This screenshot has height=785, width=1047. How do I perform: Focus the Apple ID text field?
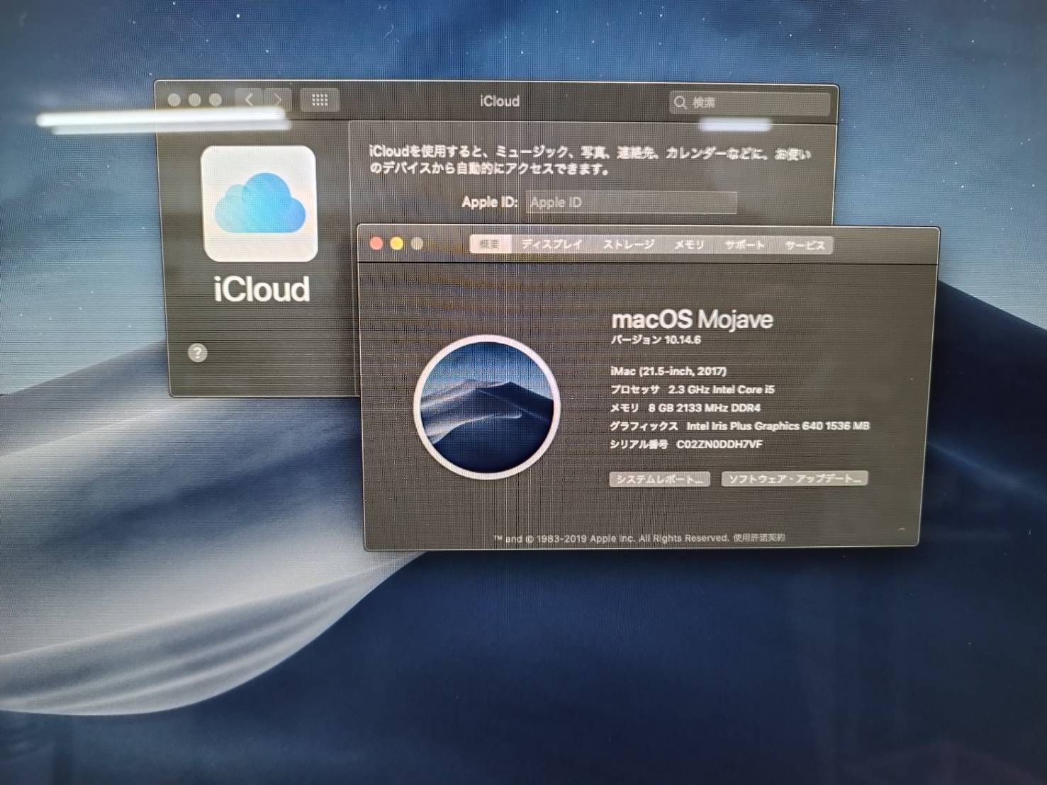coord(631,203)
